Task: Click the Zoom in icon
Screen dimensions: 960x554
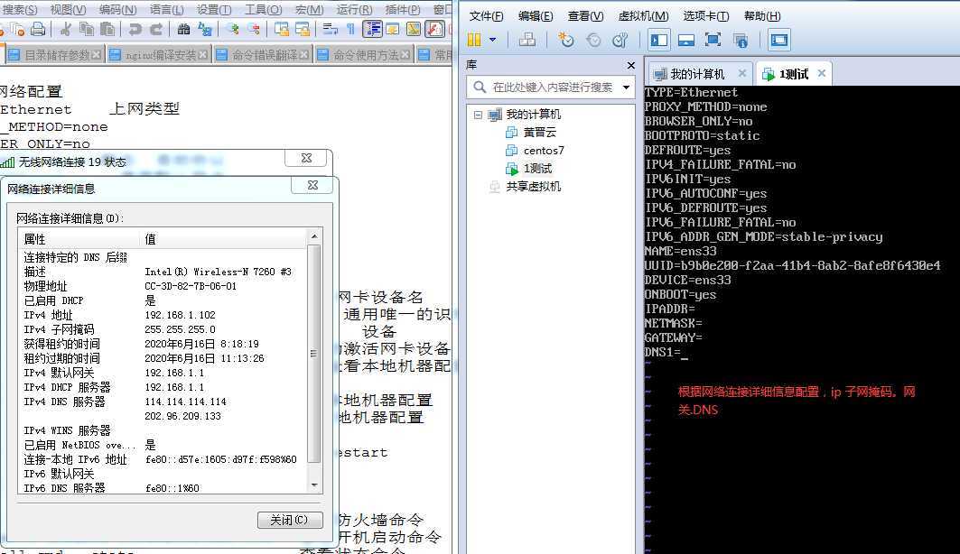Action: point(232,30)
